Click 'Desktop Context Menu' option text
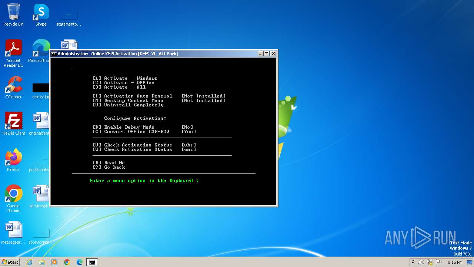This screenshot has width=474, height=267. click(x=134, y=100)
